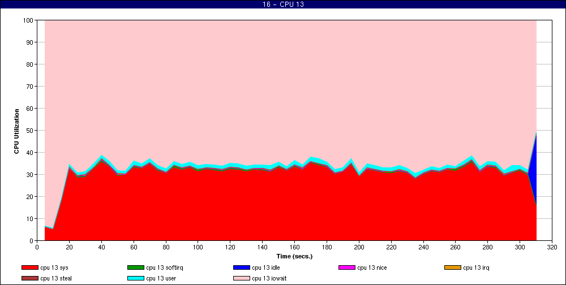Viewport: 566px width, 285px height.
Task: Select the 'cpu 13 iowait' legend label
Action: click(269, 279)
